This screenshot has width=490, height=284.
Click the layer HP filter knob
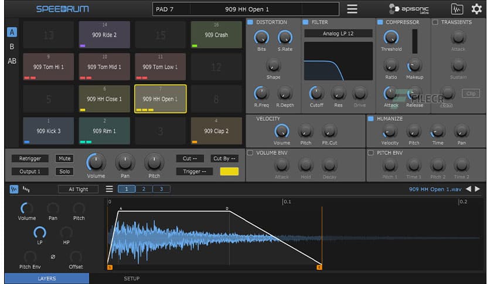(66, 233)
